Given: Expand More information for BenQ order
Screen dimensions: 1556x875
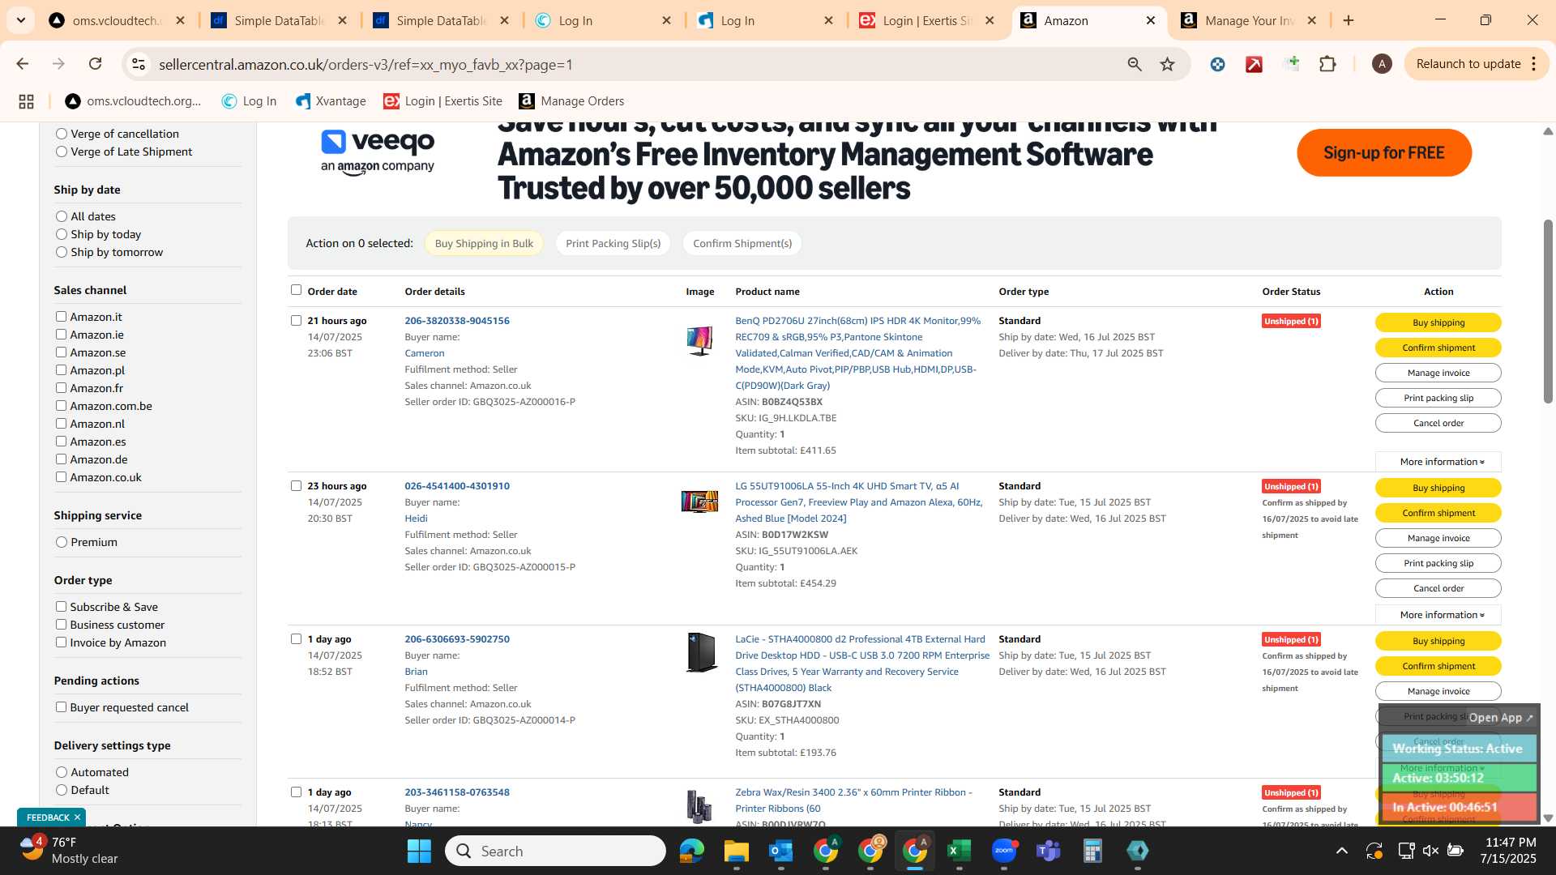Looking at the screenshot, I should pos(1438,462).
